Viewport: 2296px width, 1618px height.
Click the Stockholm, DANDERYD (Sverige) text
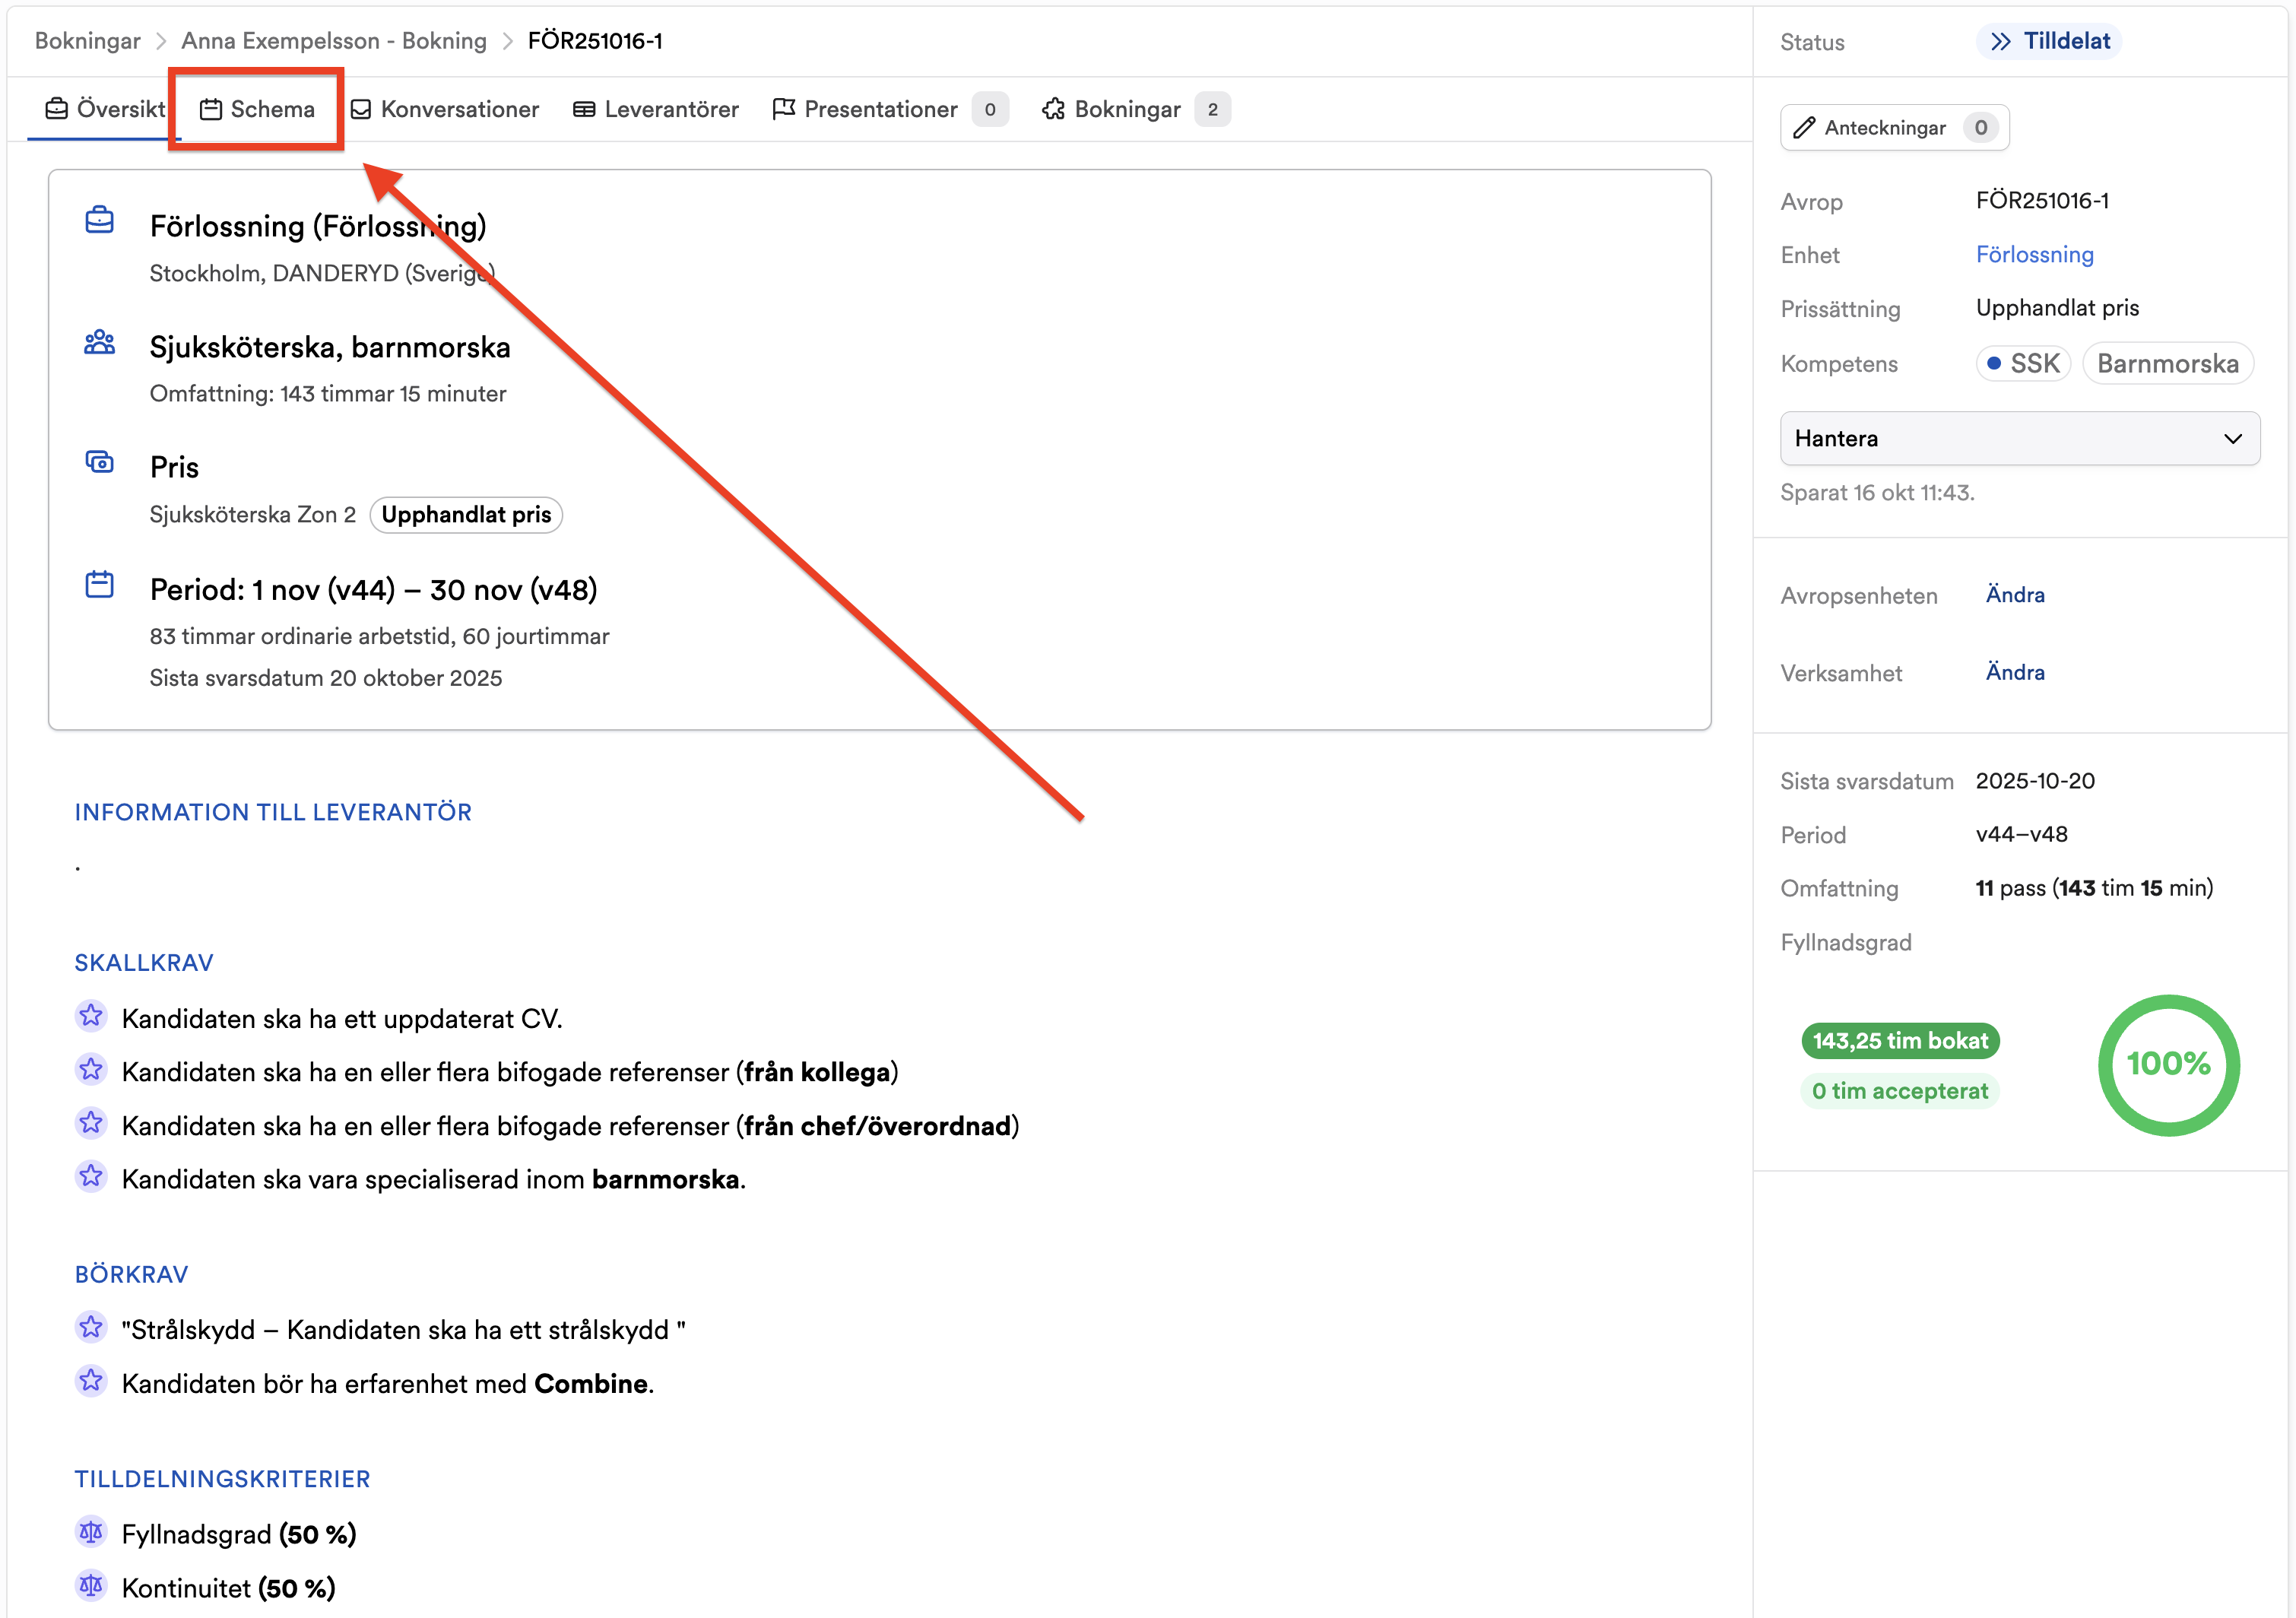pyautogui.click(x=322, y=273)
